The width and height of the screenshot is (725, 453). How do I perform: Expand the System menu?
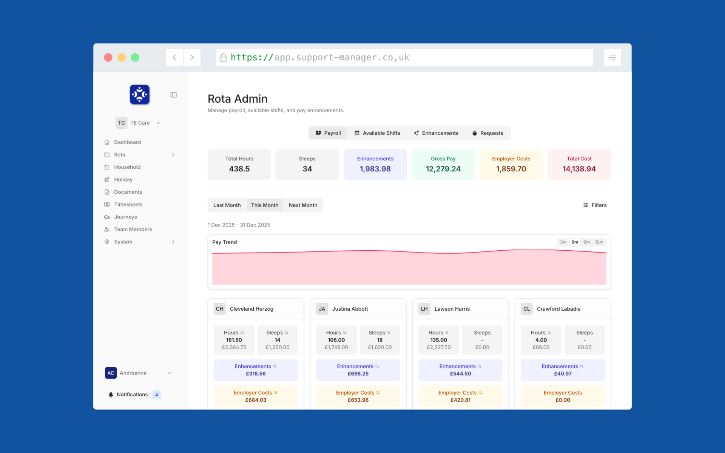pyautogui.click(x=173, y=242)
